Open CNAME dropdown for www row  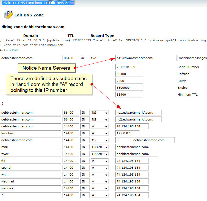[x=100, y=154]
